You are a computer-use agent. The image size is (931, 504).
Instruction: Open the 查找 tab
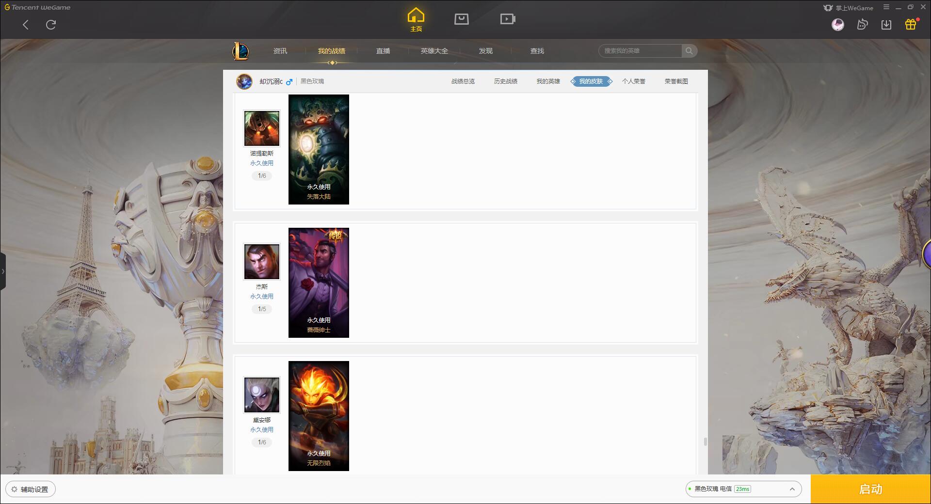coord(537,51)
